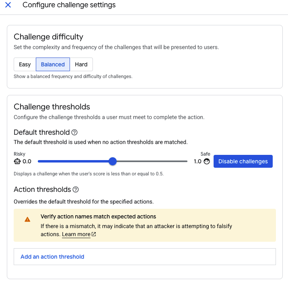Click the Risky robot icon

tap(17, 161)
